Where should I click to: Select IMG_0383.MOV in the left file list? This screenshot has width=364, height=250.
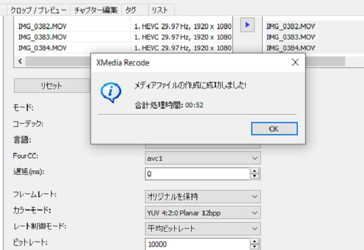(42, 37)
